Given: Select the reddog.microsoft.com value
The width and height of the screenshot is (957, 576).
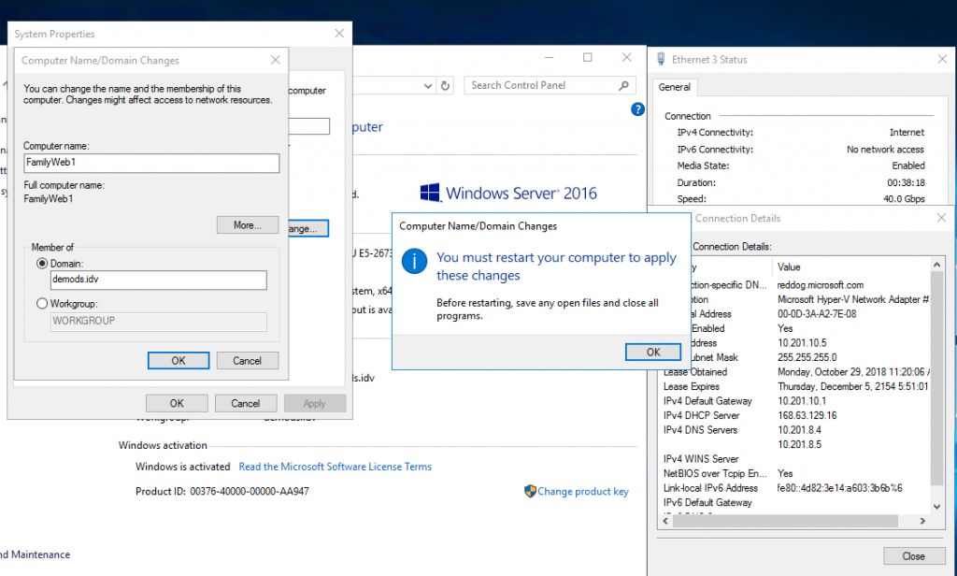Looking at the screenshot, I should point(821,285).
